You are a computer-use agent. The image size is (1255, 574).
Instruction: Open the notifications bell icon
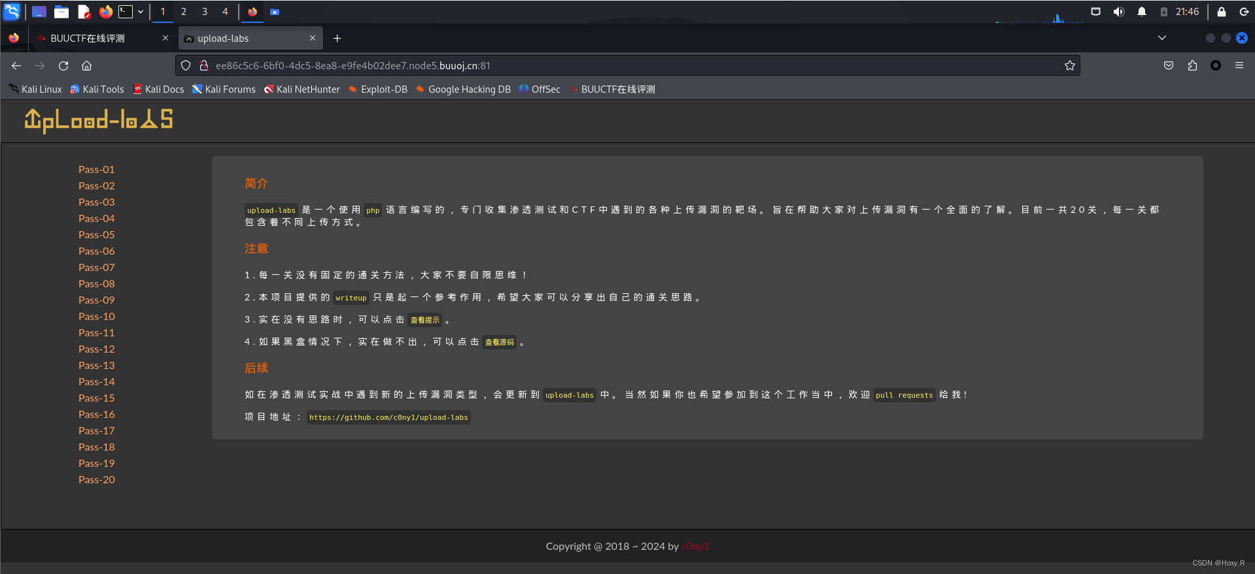tap(1142, 12)
